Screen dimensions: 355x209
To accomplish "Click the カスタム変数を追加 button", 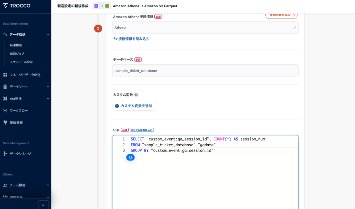I will pos(135,106).
